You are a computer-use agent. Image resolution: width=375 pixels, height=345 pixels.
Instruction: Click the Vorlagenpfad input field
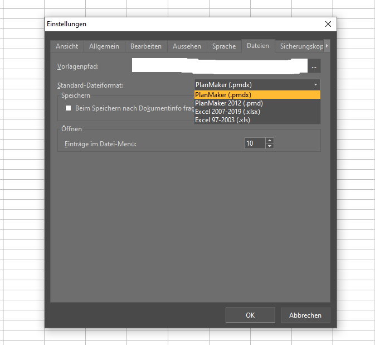(220, 66)
